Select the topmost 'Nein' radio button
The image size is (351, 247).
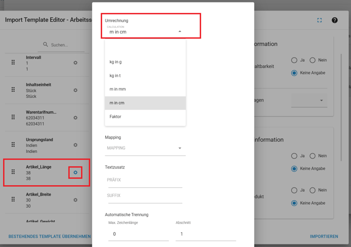tap(313, 60)
